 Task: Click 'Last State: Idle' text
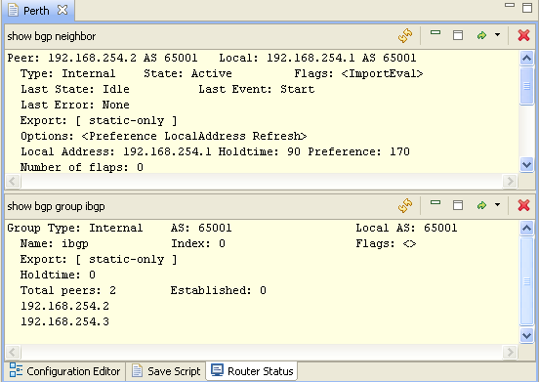75,89
